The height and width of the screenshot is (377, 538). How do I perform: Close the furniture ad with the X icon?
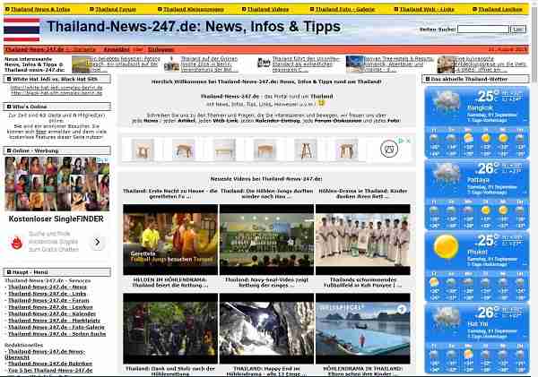pos(408,141)
